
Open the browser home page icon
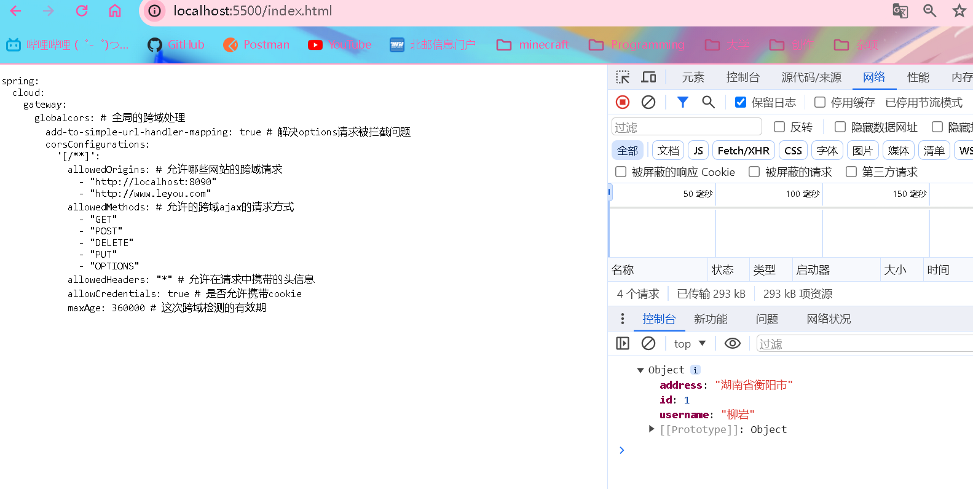click(x=115, y=10)
